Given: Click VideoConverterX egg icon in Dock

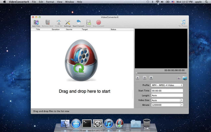Looking at the screenshot, I should pos(119,123).
